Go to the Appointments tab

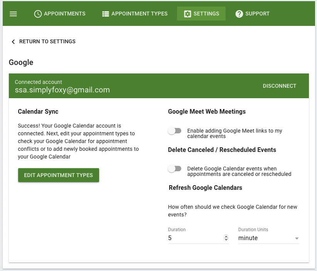point(60,14)
